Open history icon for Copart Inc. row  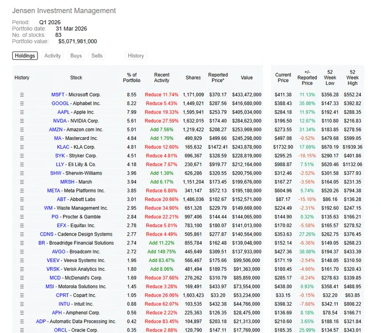22,296
